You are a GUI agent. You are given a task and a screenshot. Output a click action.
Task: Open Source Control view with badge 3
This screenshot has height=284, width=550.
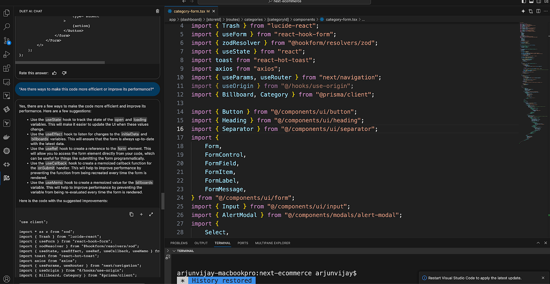click(6, 41)
